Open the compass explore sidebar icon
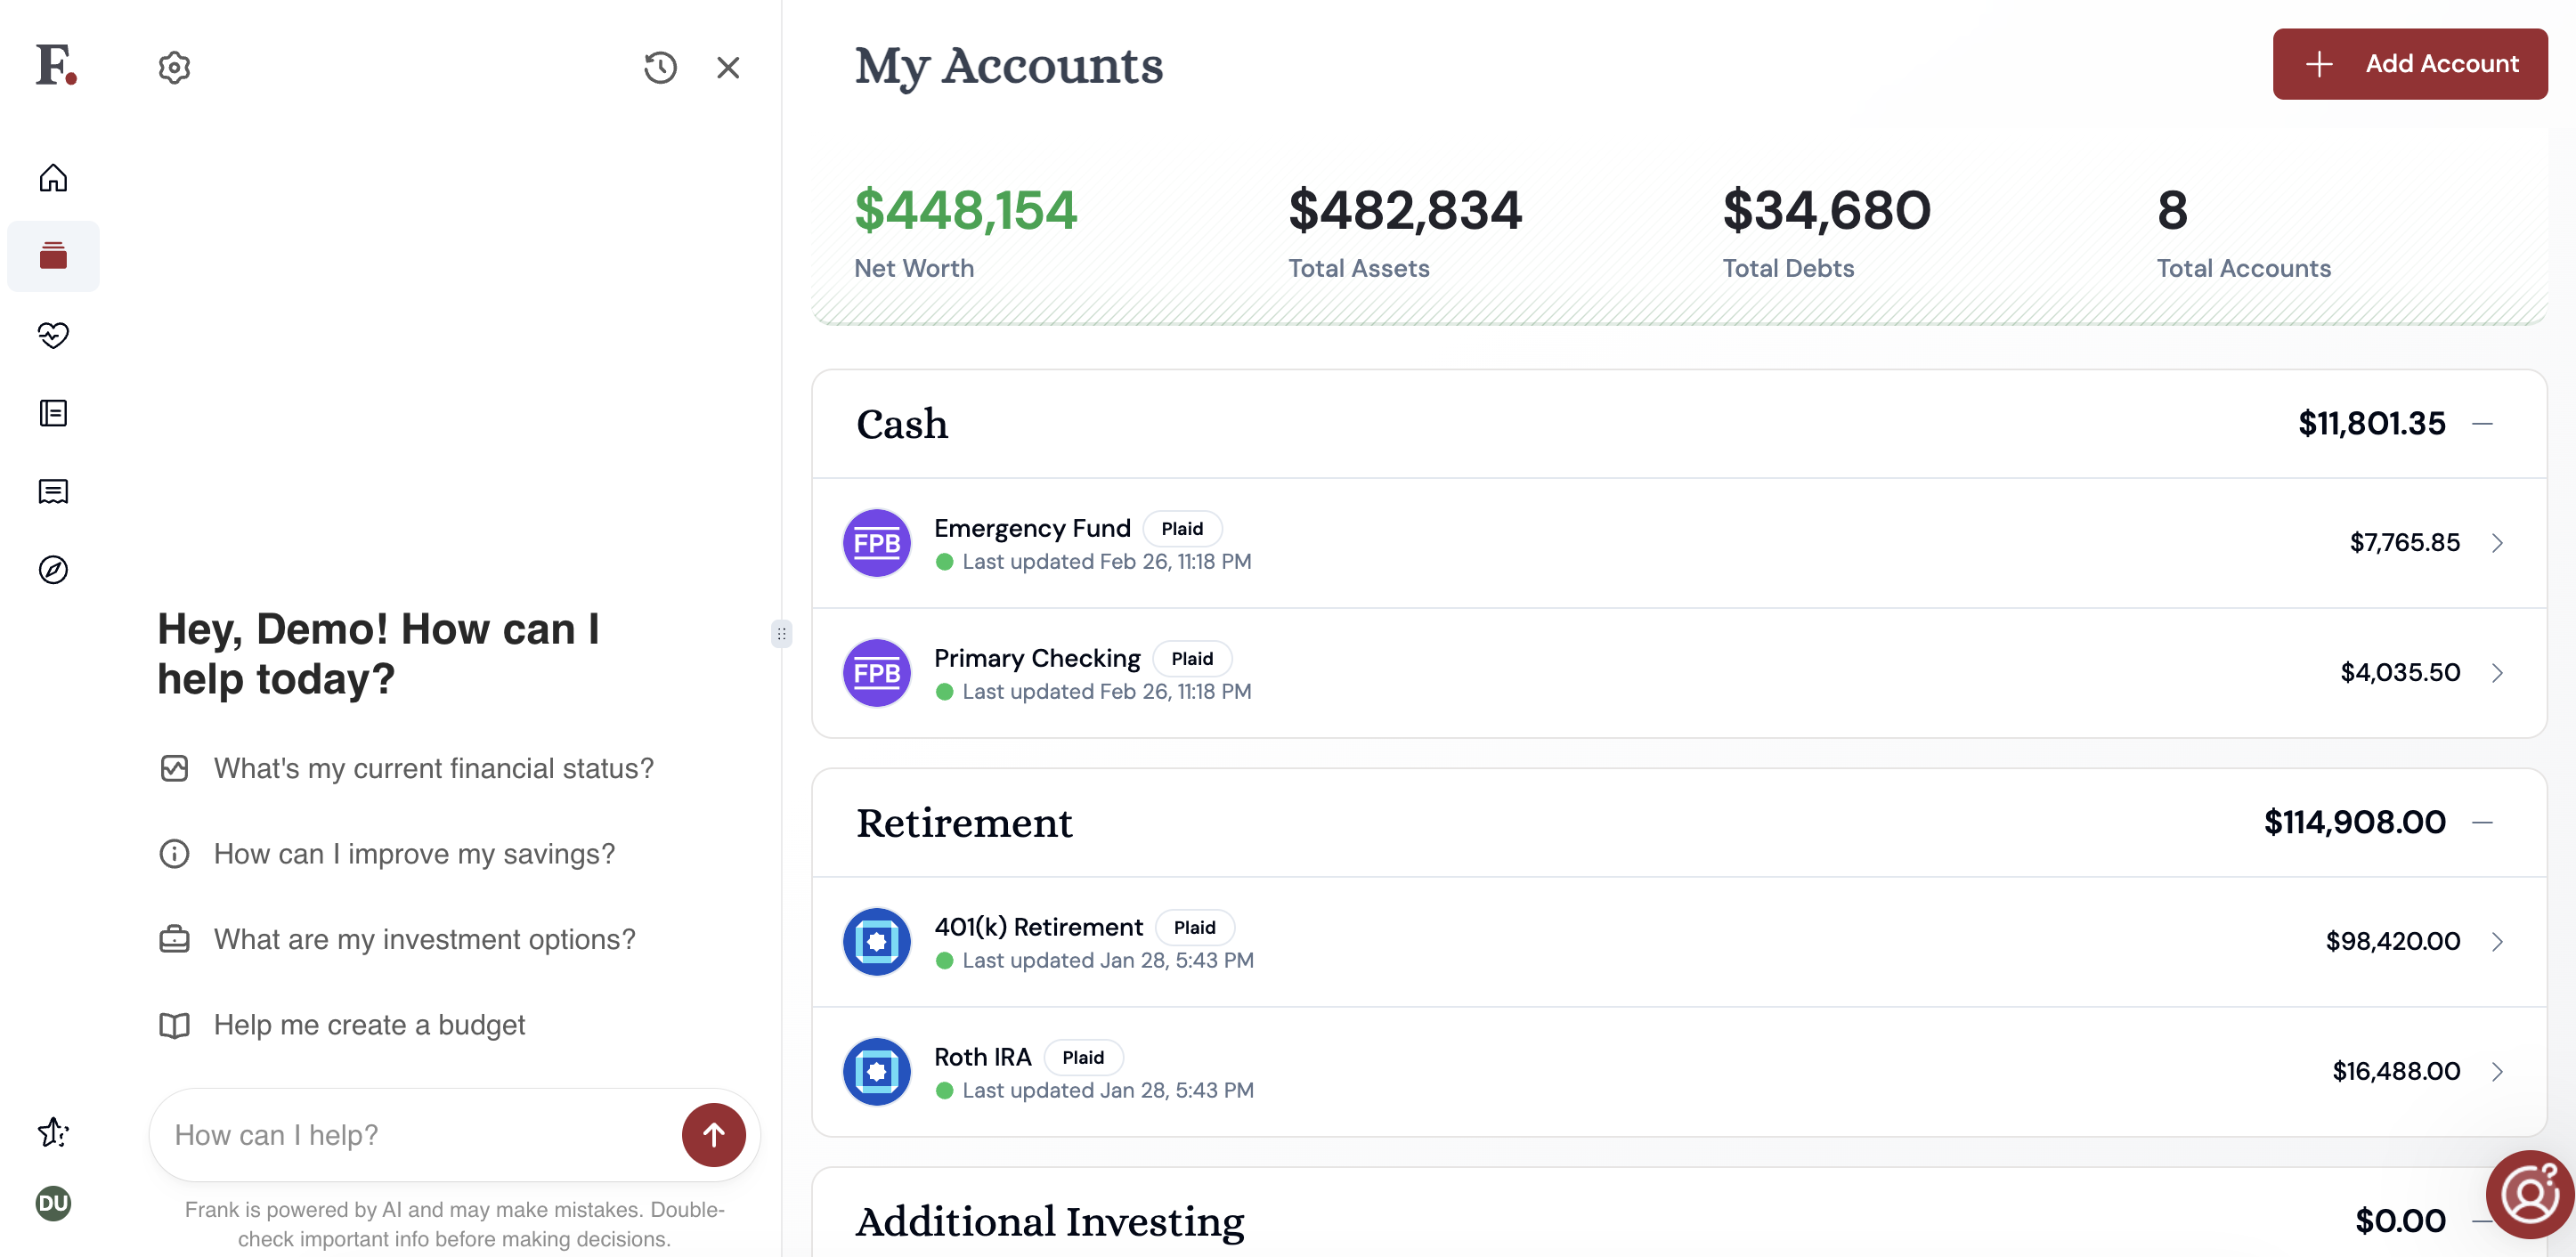 53,569
